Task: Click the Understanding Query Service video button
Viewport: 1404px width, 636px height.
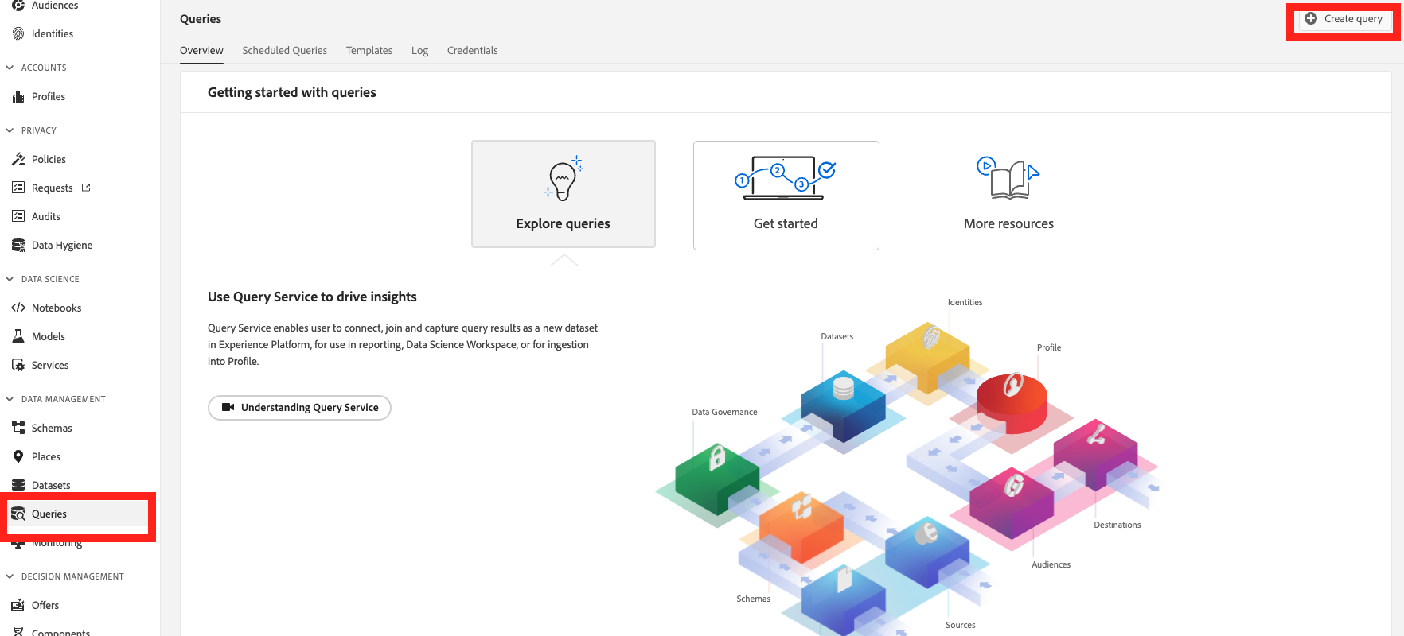Action: 299,407
